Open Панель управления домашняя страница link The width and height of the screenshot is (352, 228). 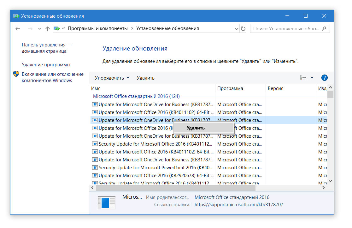(x=47, y=48)
